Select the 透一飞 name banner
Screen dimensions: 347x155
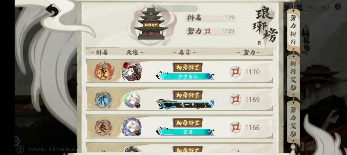tap(185, 104)
